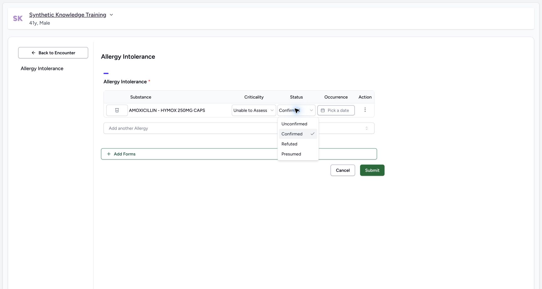The width and height of the screenshot is (542, 289).
Task: Cancel the allergy form
Action: (343, 170)
